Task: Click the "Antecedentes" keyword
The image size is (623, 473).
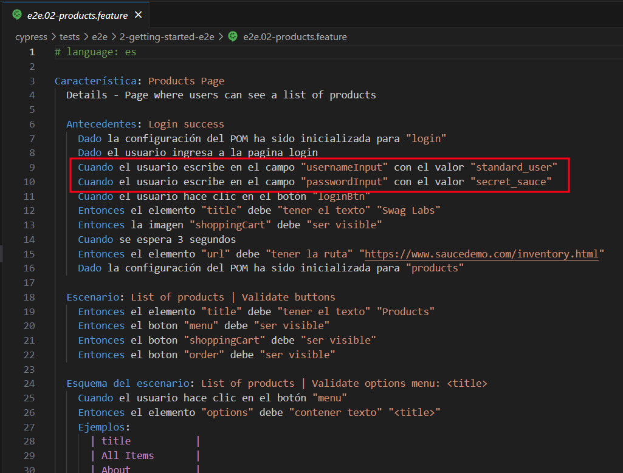Action: click(102, 124)
